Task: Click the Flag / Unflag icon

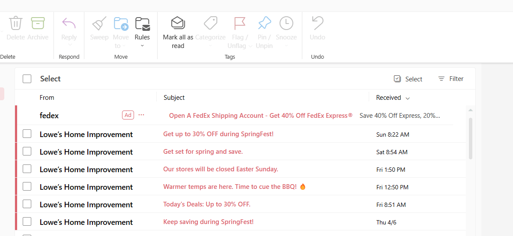Action: coord(240,23)
